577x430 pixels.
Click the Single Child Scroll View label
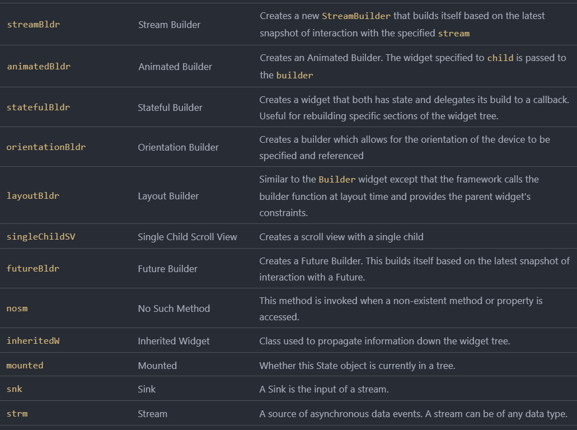187,237
